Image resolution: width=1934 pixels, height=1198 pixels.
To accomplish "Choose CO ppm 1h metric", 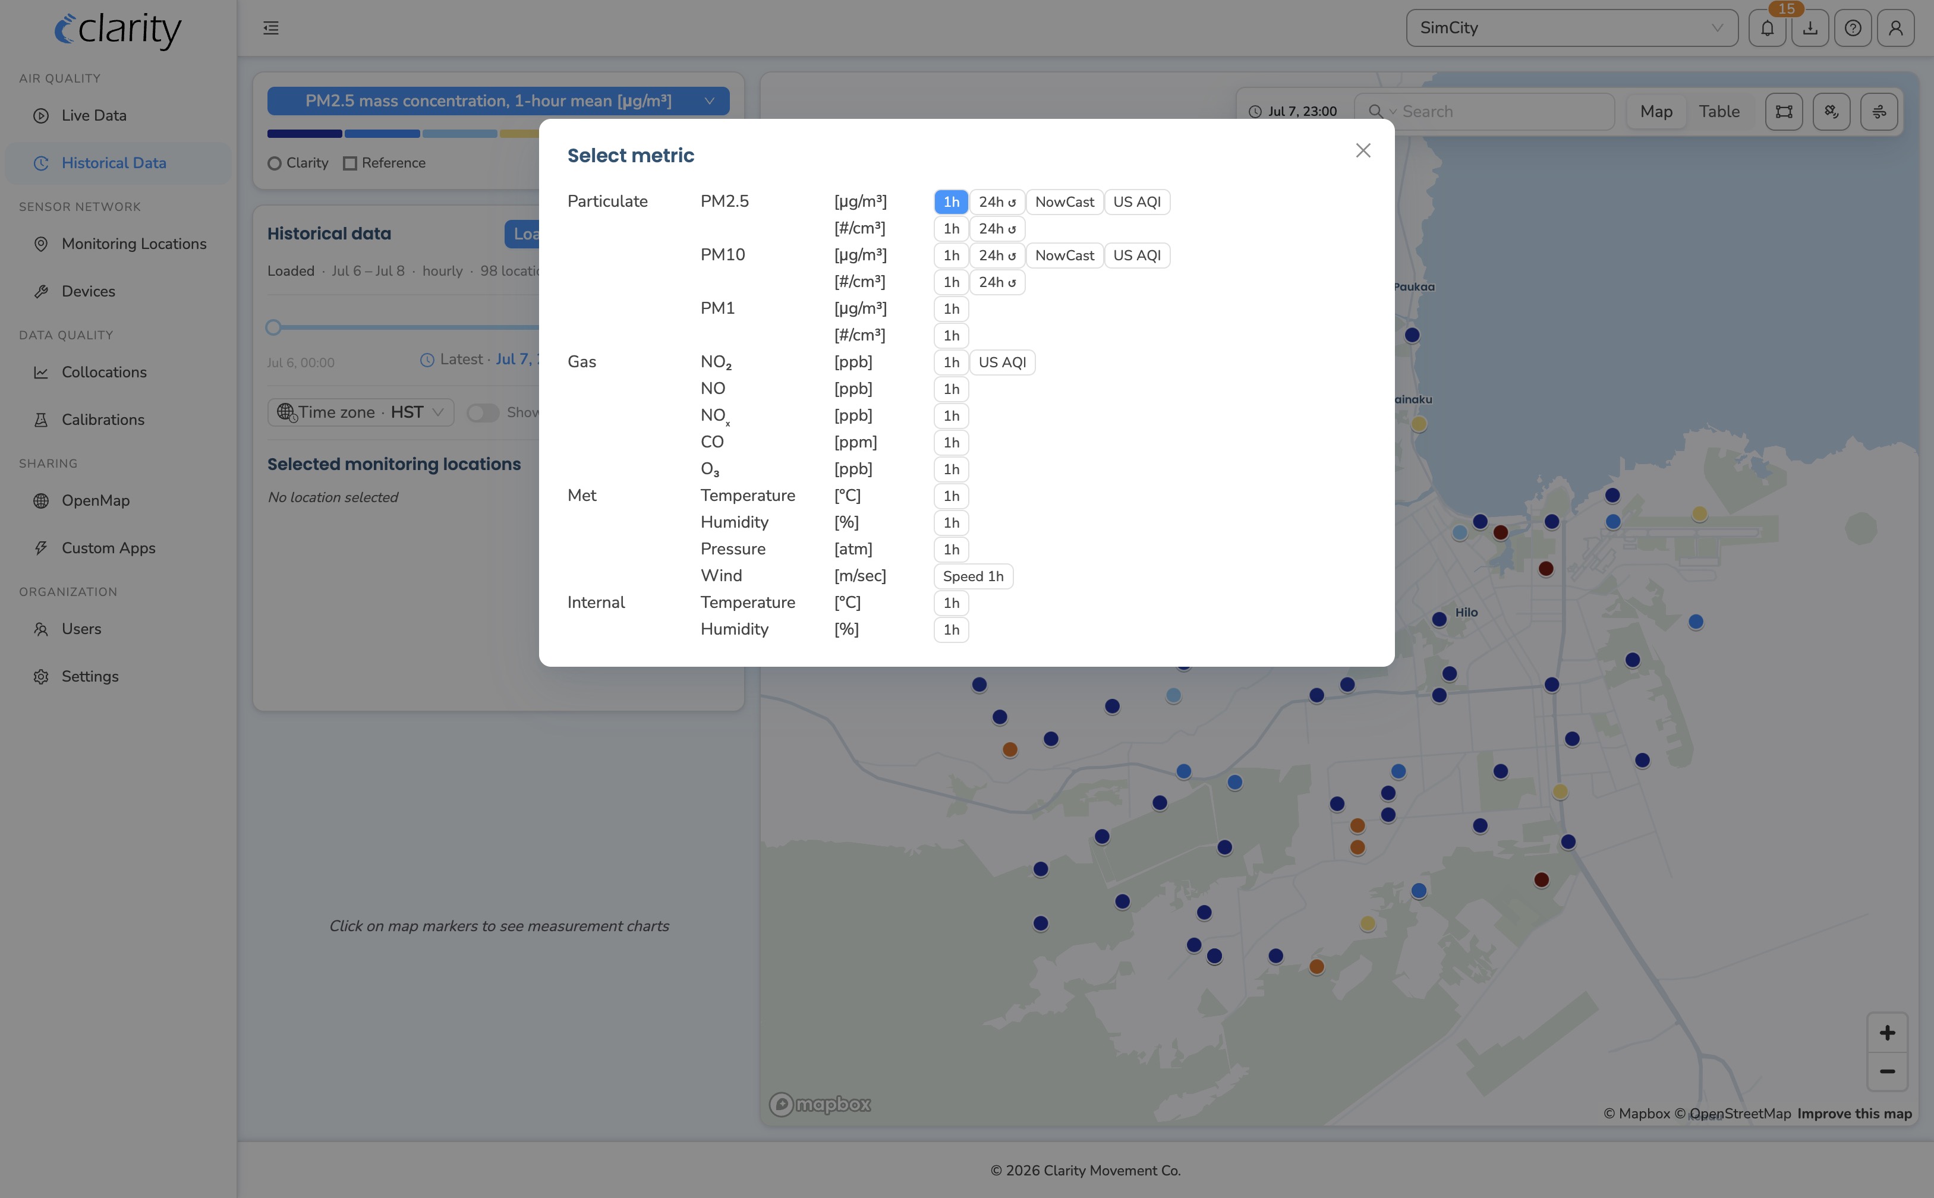I will pos(952,443).
